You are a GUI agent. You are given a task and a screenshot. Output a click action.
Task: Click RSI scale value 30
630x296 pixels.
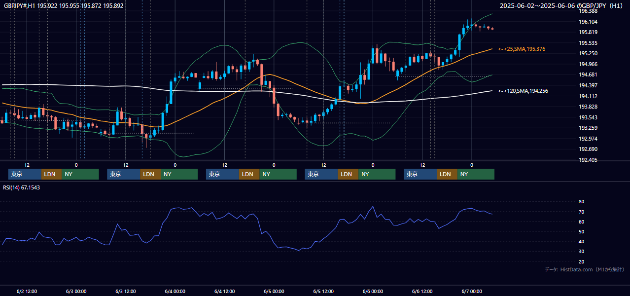(x=582, y=252)
